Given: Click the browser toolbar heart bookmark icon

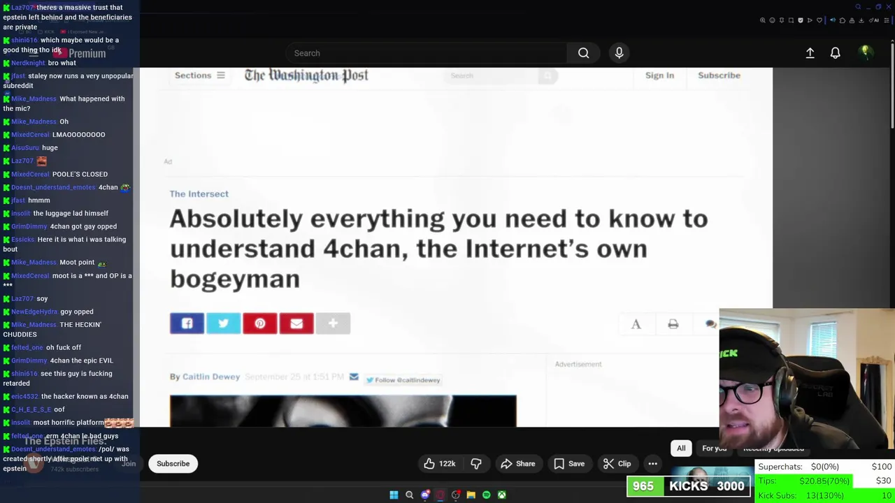Looking at the screenshot, I should click(819, 20).
